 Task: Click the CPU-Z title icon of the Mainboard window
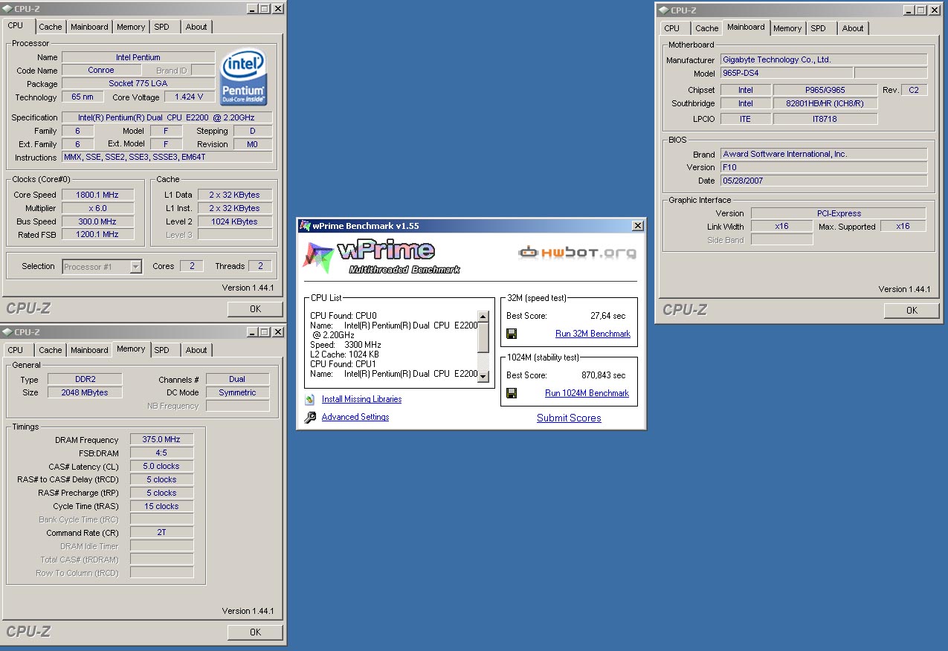point(664,10)
